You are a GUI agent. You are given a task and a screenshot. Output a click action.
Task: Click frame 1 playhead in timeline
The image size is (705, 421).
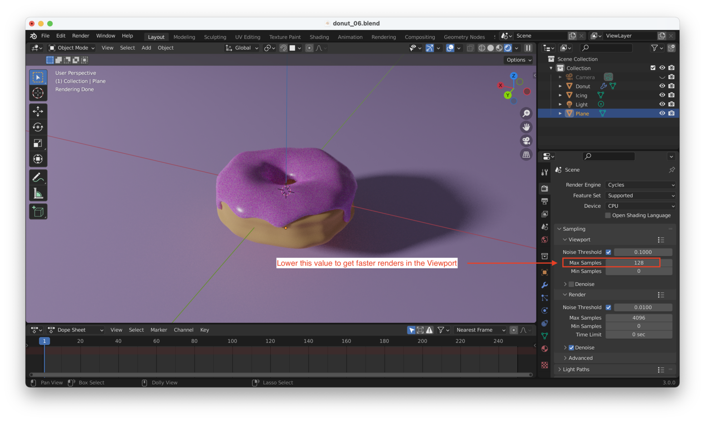pyautogui.click(x=44, y=341)
